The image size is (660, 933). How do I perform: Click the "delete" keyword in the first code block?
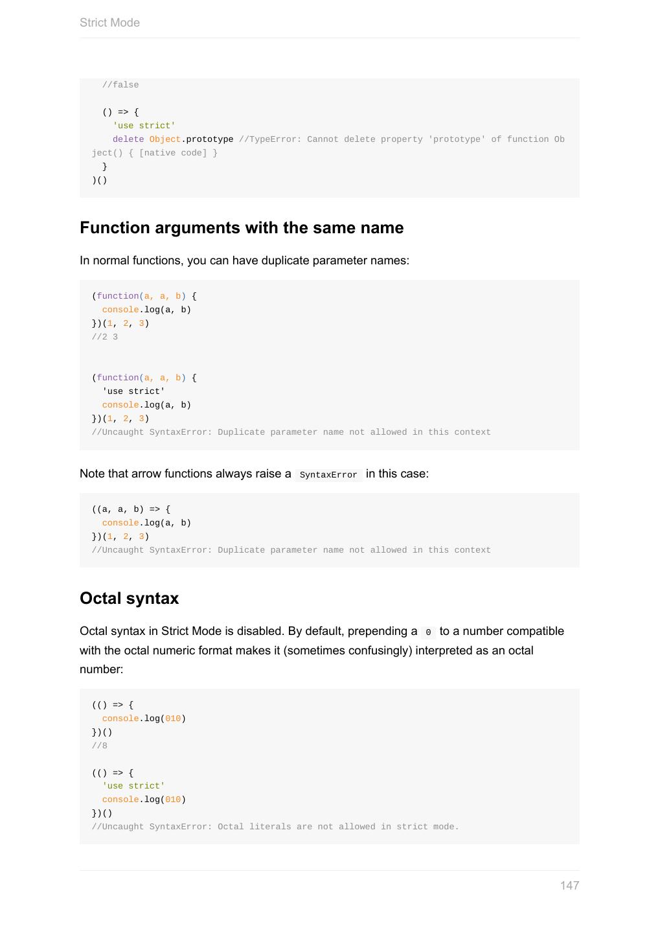[128, 139]
